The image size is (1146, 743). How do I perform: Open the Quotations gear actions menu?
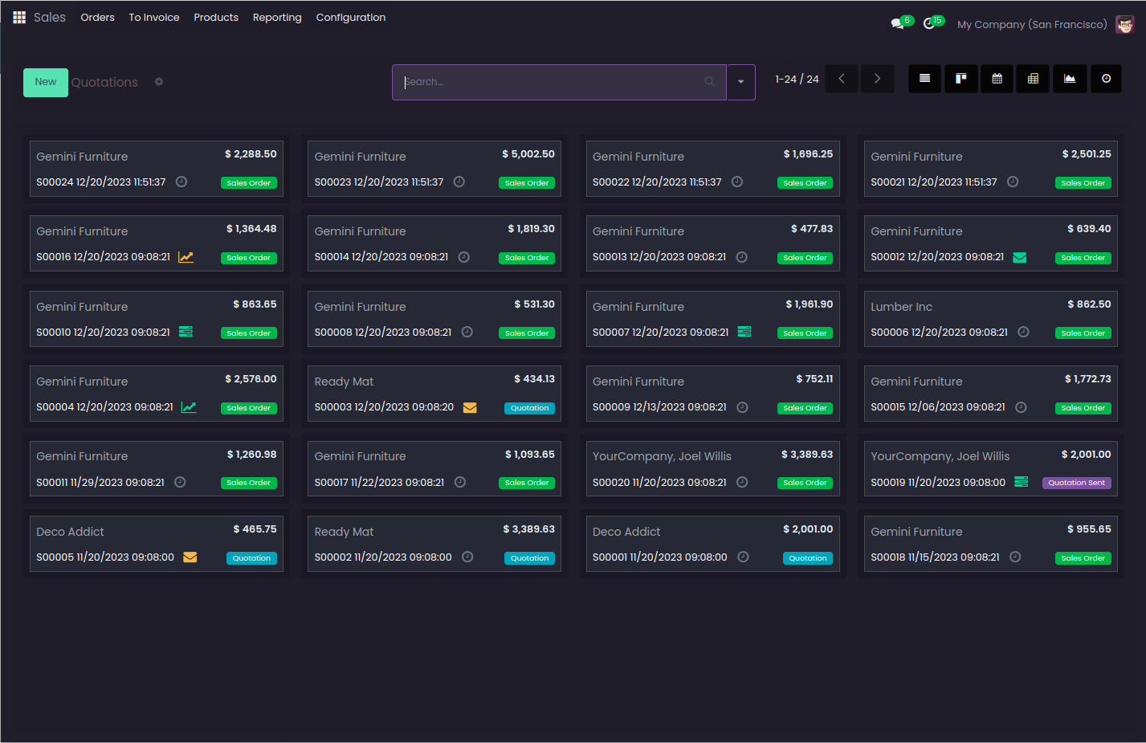point(159,82)
